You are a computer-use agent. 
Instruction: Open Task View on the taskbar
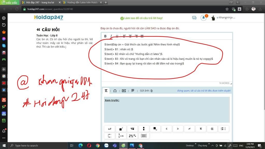coord(72,146)
